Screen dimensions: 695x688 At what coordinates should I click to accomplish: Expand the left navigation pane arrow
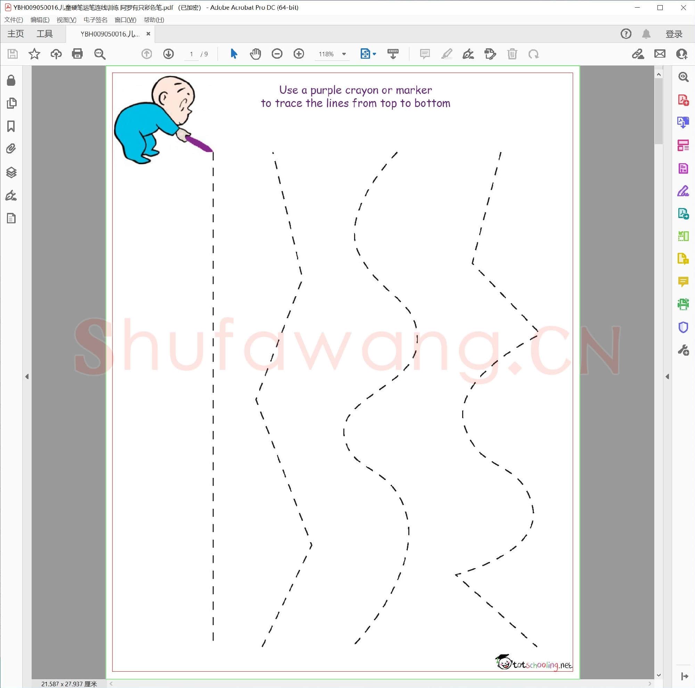pyautogui.click(x=27, y=376)
